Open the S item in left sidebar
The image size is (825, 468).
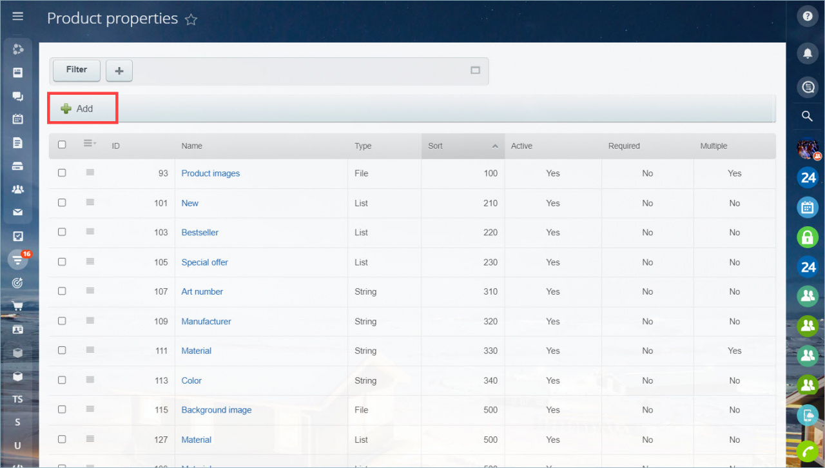(x=18, y=422)
